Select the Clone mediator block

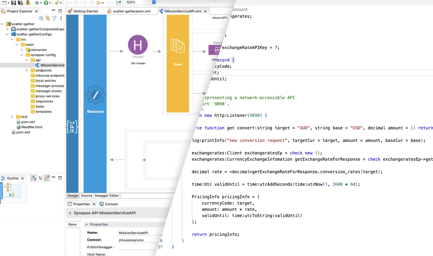click(x=178, y=64)
